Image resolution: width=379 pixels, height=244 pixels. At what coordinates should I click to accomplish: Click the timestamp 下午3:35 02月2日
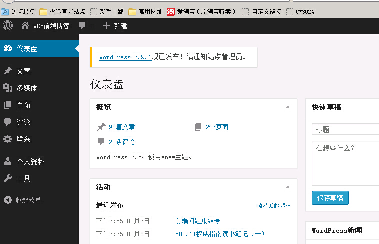(x=123, y=234)
